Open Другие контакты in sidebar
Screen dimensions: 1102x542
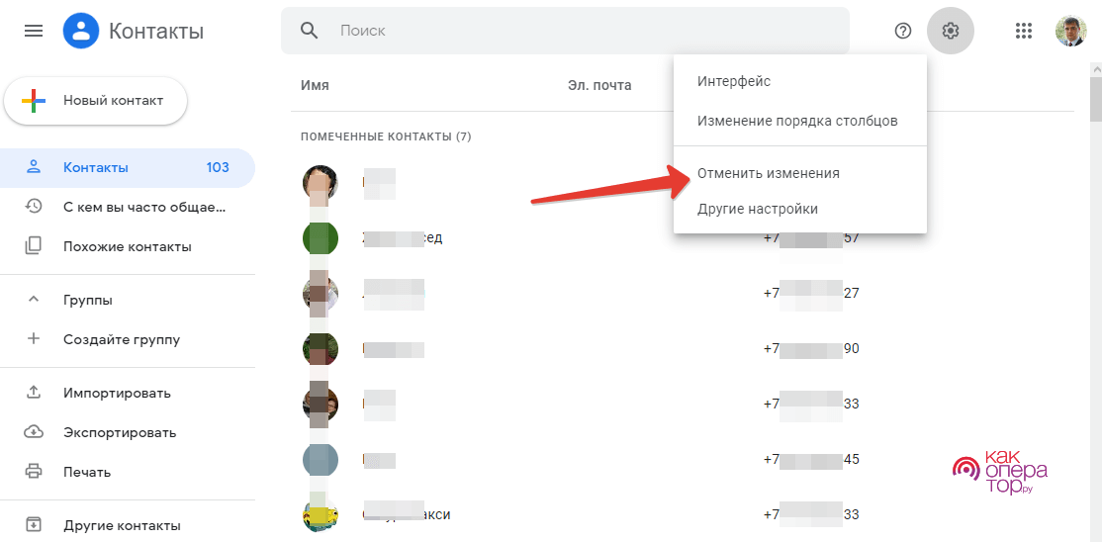tap(122, 525)
